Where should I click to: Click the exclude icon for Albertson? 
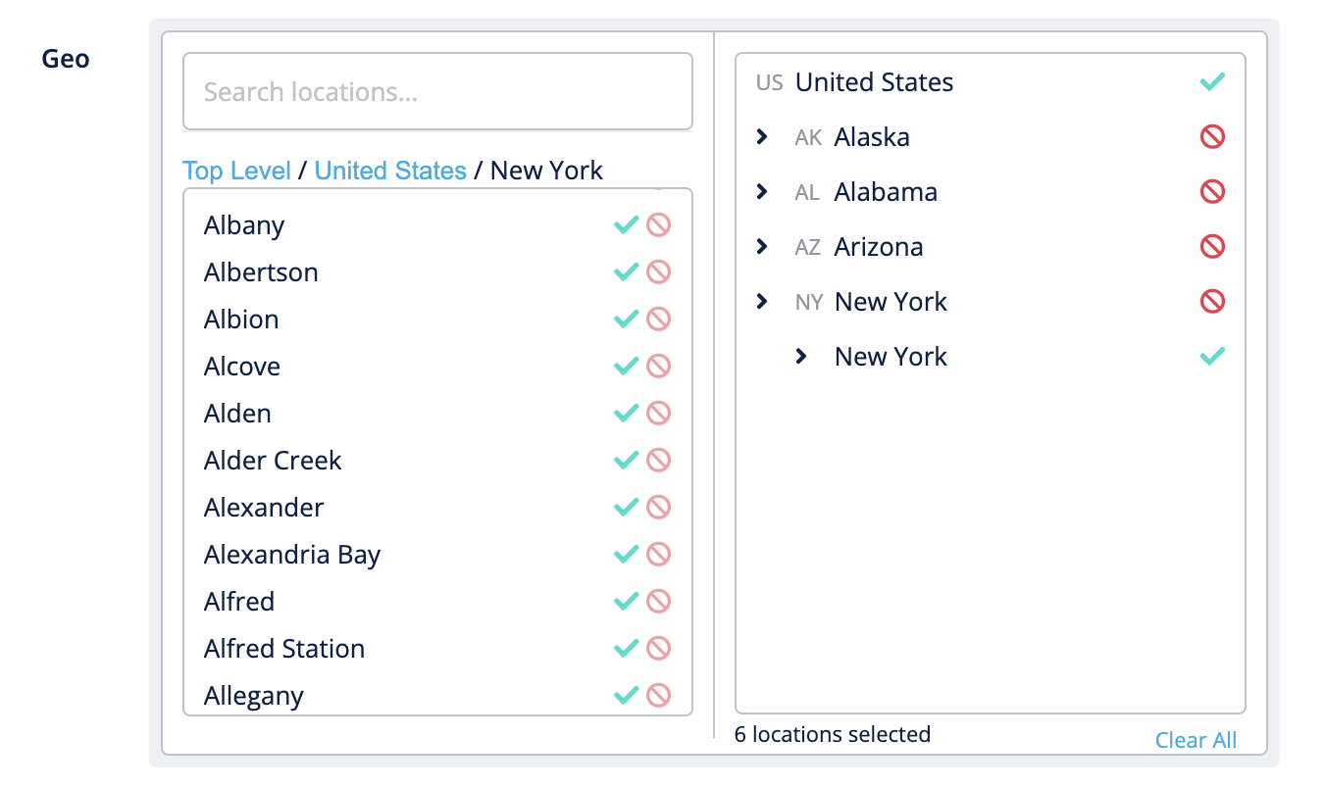[659, 272]
